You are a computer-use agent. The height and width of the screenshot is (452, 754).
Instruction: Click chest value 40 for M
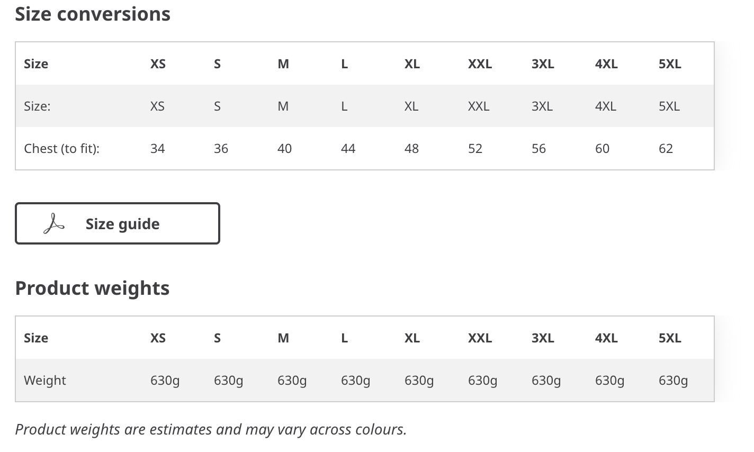coord(284,149)
